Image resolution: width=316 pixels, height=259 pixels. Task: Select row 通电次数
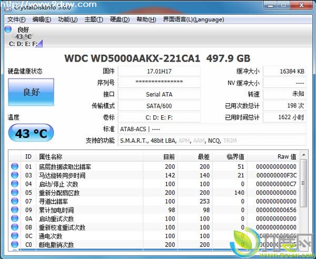(x=154, y=236)
